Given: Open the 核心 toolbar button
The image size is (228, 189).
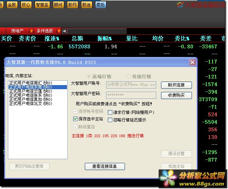Looking at the screenshot, I should tap(26, 5).
